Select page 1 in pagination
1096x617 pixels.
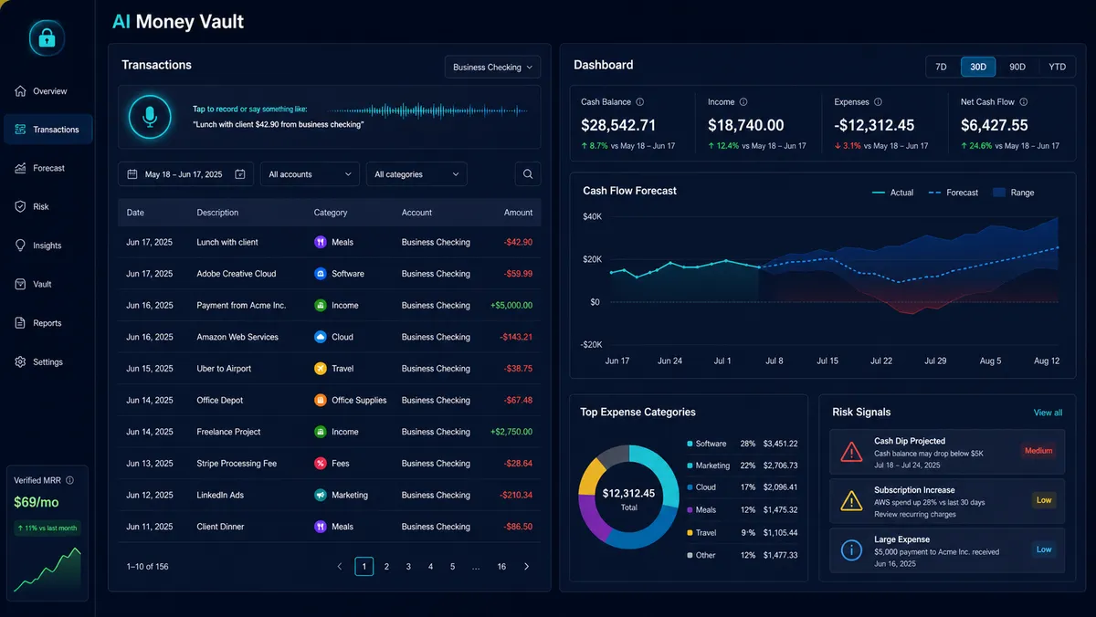pyautogui.click(x=364, y=567)
